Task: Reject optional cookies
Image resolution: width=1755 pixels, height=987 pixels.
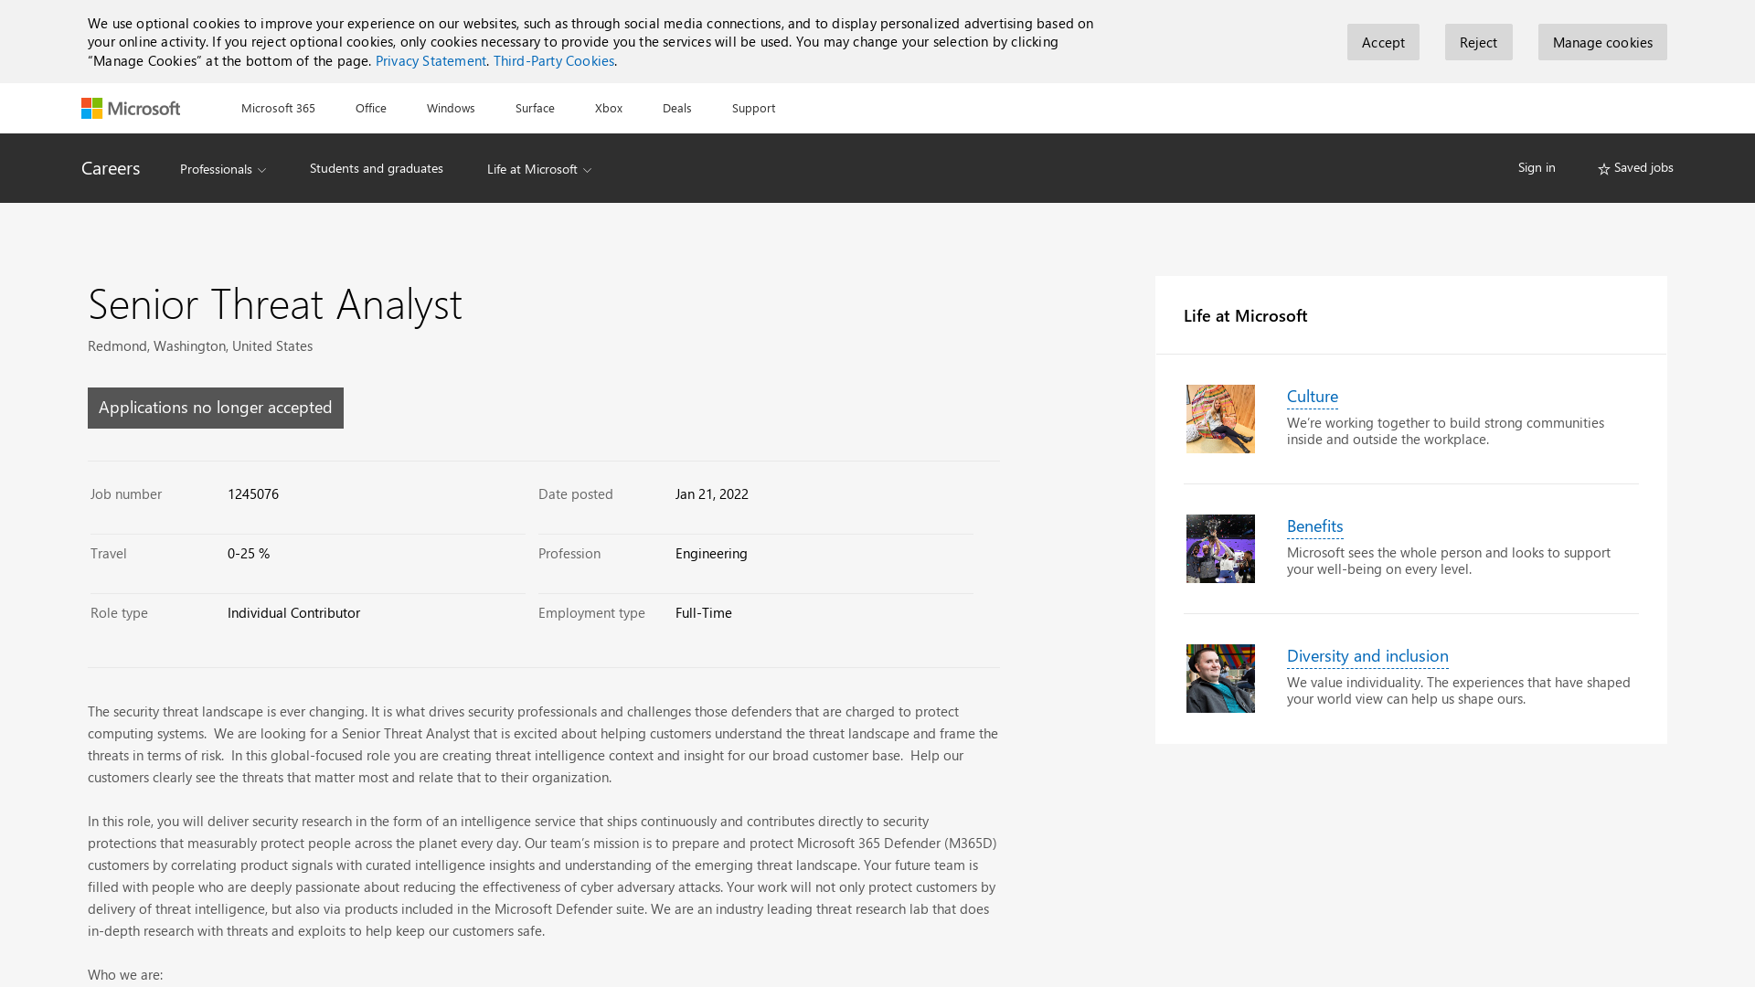Action: (1478, 42)
